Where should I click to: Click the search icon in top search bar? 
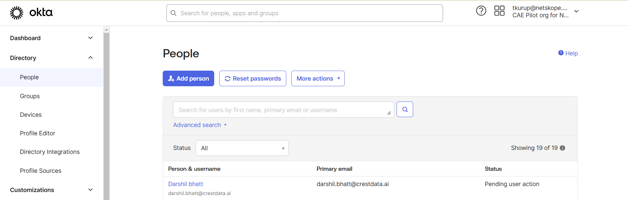coord(173,13)
